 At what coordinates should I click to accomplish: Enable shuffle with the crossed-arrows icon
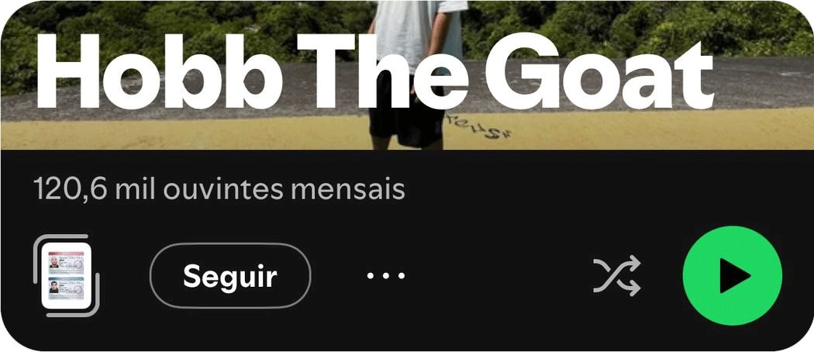617,276
